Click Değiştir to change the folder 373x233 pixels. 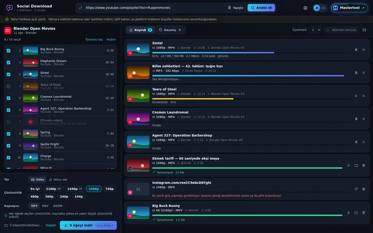click(x=51, y=225)
